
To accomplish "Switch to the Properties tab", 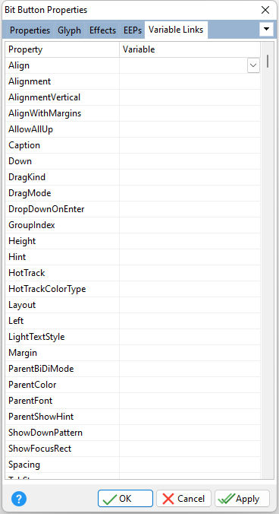I will (30, 30).
